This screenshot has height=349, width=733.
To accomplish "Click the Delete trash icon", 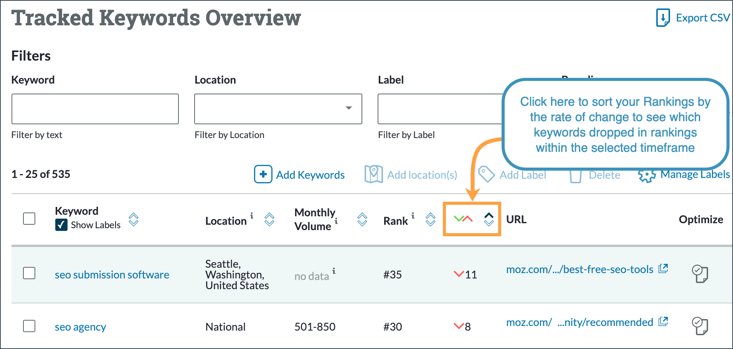I will 576,176.
